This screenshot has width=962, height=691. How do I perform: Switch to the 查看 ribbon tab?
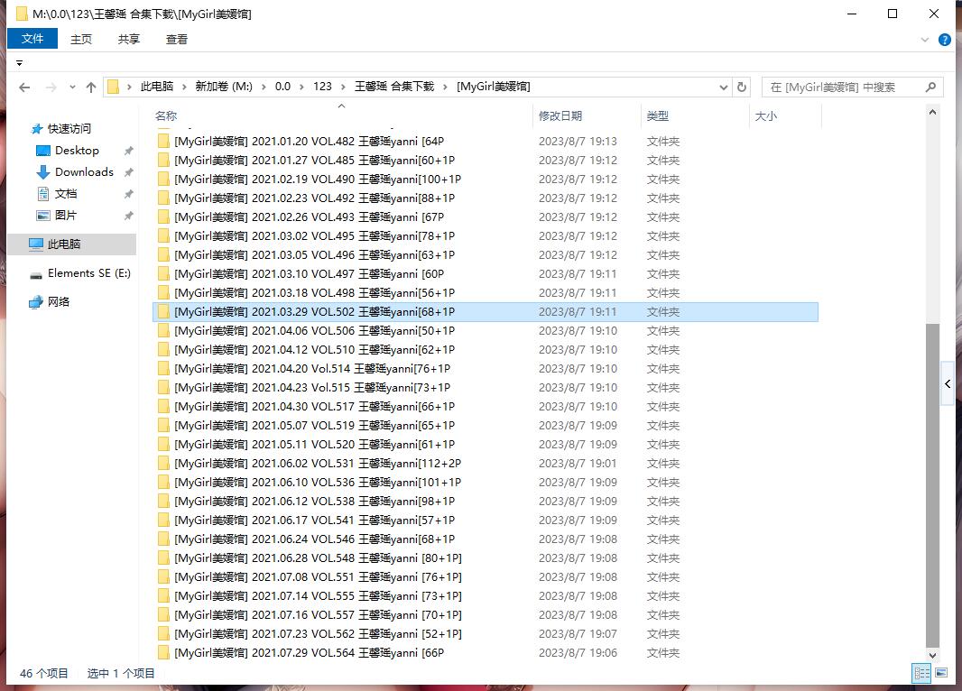tap(177, 39)
